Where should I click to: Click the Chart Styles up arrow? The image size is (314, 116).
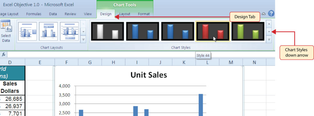[269, 24]
